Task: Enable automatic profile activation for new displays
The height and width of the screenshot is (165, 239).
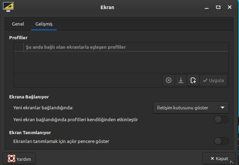Action: pos(221,119)
